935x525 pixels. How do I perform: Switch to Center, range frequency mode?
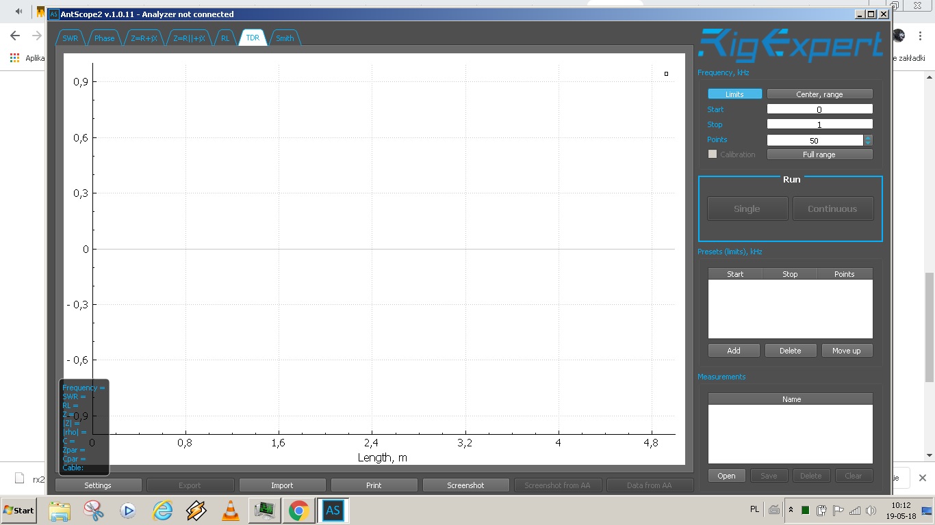click(819, 94)
